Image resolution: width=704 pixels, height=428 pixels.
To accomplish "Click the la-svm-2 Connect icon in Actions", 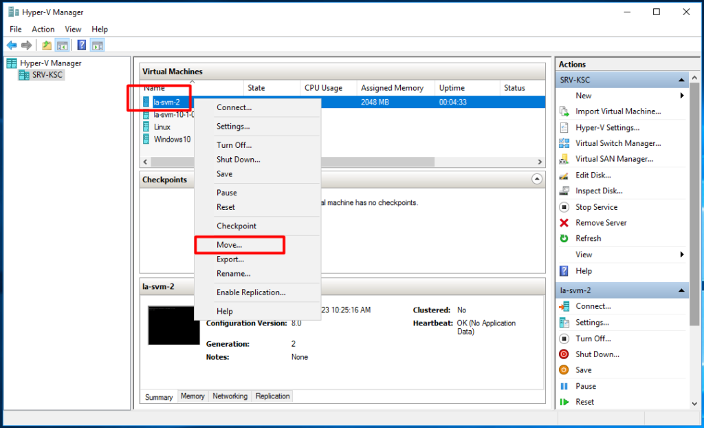I will (564, 307).
